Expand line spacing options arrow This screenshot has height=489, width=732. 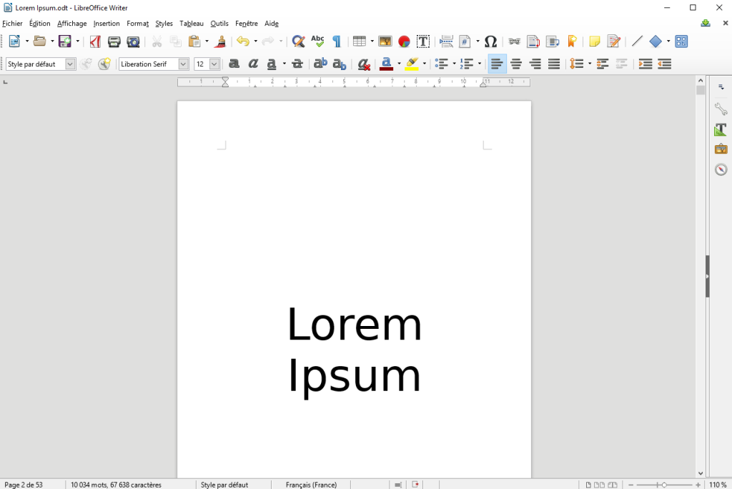coord(590,64)
